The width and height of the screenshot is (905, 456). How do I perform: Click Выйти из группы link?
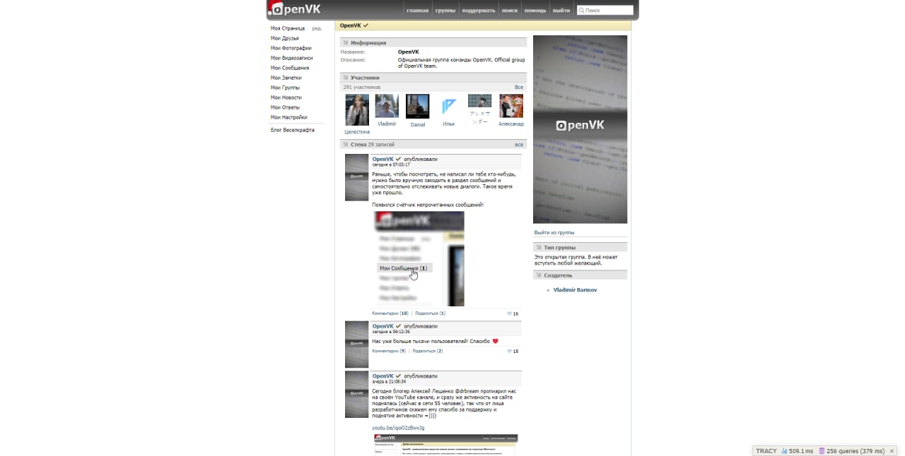[554, 232]
